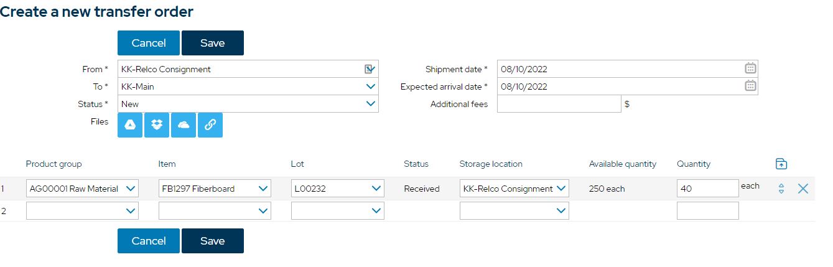Expand the storage location dropdown in row 1
833x267 pixels.
coord(514,189)
